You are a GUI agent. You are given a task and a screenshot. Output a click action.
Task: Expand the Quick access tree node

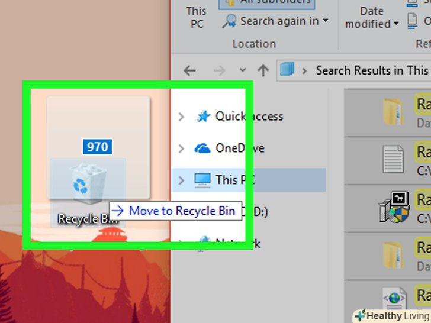coord(181,117)
